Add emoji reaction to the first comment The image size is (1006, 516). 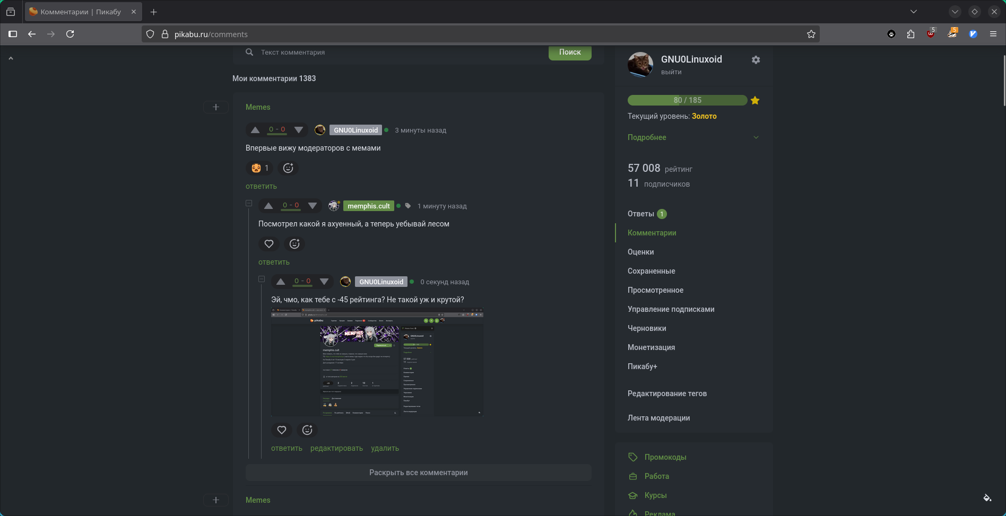[288, 168]
